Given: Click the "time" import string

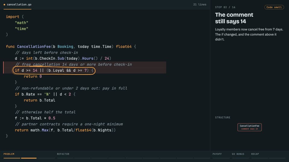Looking at the screenshot, I should click(x=22, y=29).
